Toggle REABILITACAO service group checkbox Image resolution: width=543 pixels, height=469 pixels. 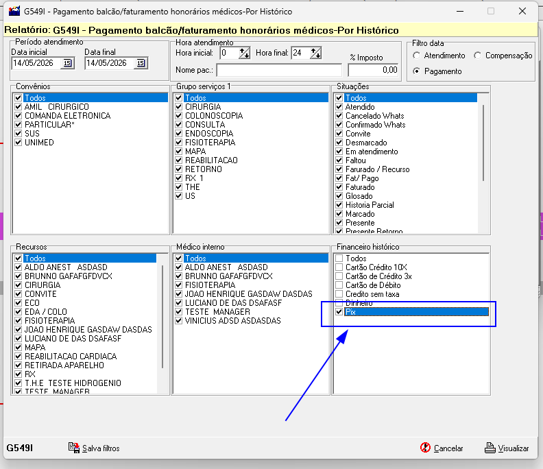coord(179,160)
